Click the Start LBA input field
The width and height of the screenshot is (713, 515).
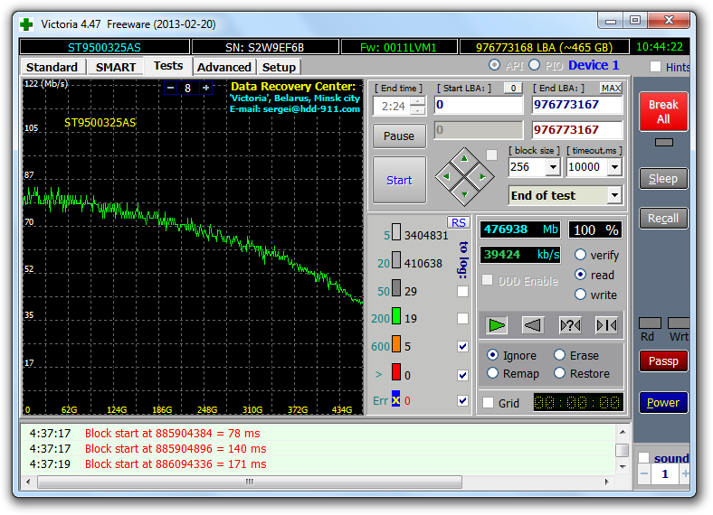click(478, 105)
